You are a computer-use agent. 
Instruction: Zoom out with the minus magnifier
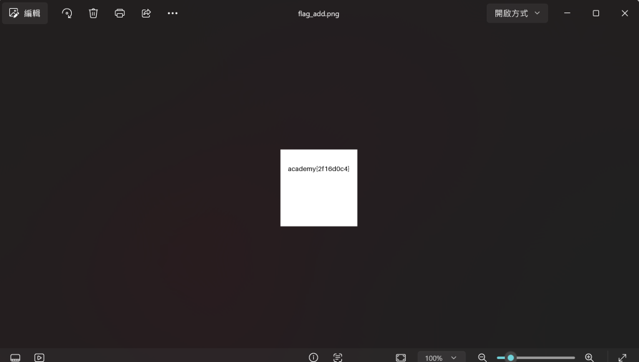tap(482, 358)
